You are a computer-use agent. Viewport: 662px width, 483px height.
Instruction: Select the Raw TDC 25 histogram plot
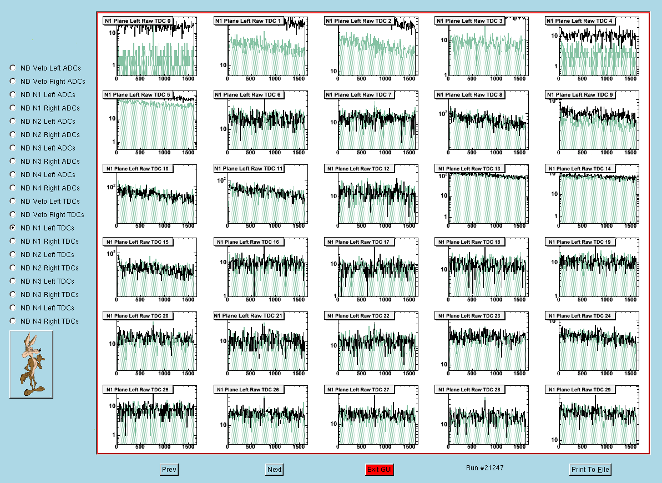pos(149,417)
